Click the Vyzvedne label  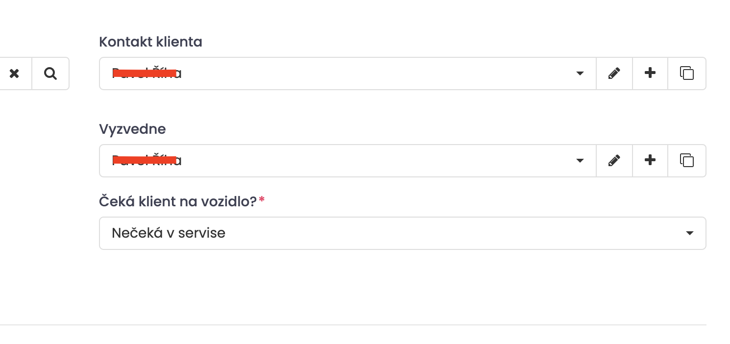[x=132, y=129]
